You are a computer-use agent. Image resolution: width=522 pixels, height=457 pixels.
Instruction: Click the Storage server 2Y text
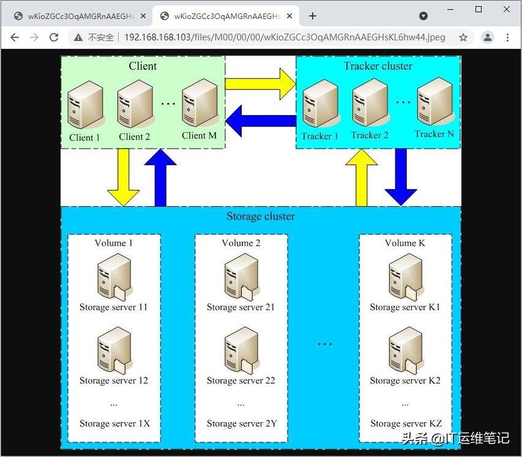[x=242, y=423]
